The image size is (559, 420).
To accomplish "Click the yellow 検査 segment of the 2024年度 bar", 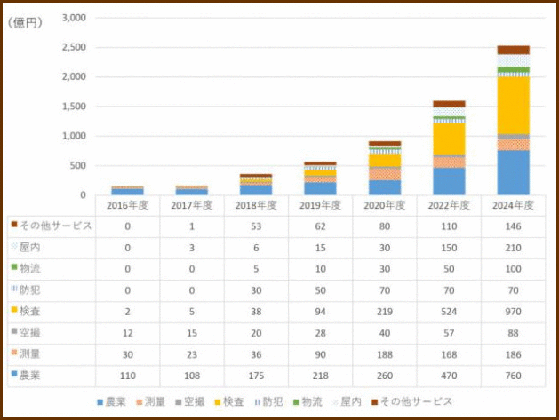I will tap(513, 105).
